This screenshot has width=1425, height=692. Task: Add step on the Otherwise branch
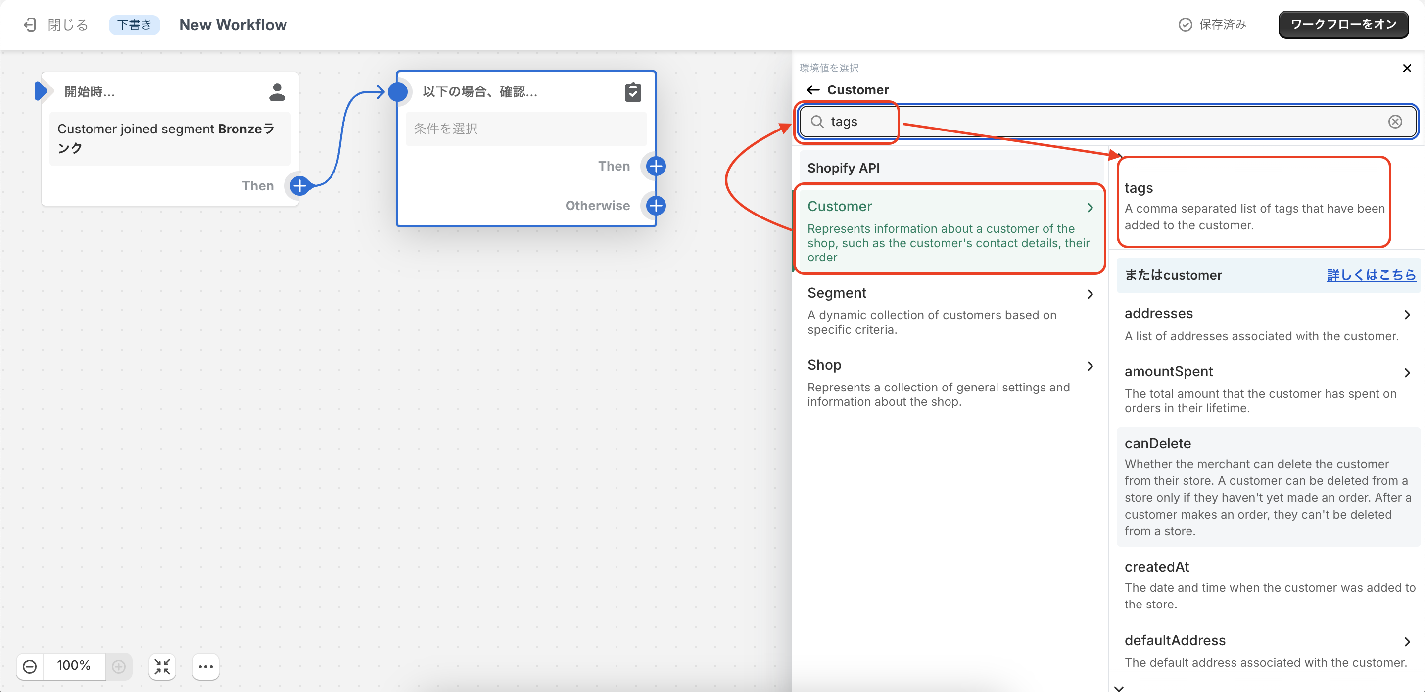point(656,206)
